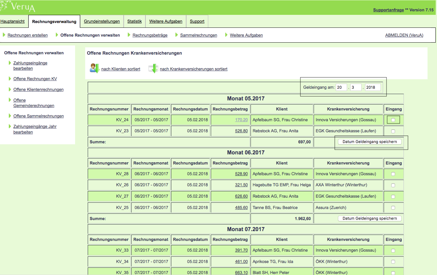Go to Rechnungsbeträge submenu

pos(150,35)
